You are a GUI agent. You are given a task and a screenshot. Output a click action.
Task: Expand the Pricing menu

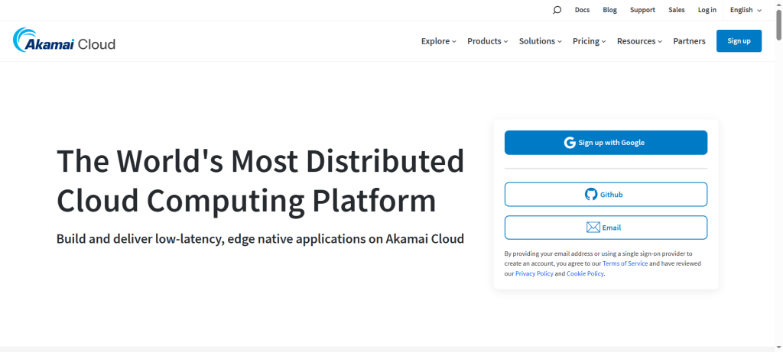(590, 41)
